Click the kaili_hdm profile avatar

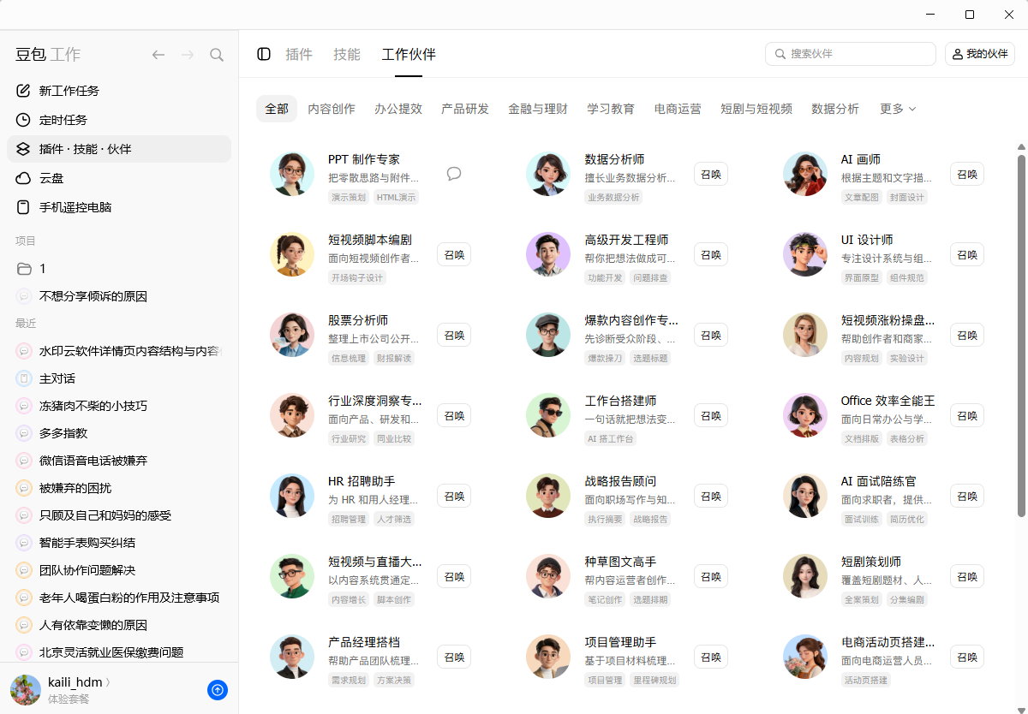26,690
